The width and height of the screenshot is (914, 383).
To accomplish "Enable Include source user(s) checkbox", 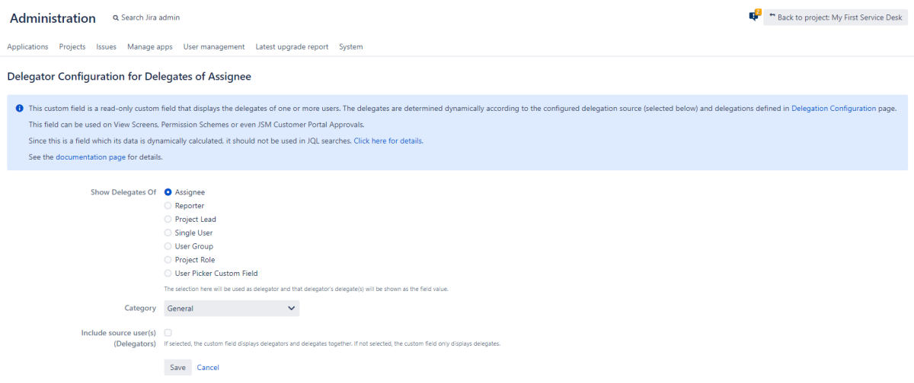I will pos(168,333).
